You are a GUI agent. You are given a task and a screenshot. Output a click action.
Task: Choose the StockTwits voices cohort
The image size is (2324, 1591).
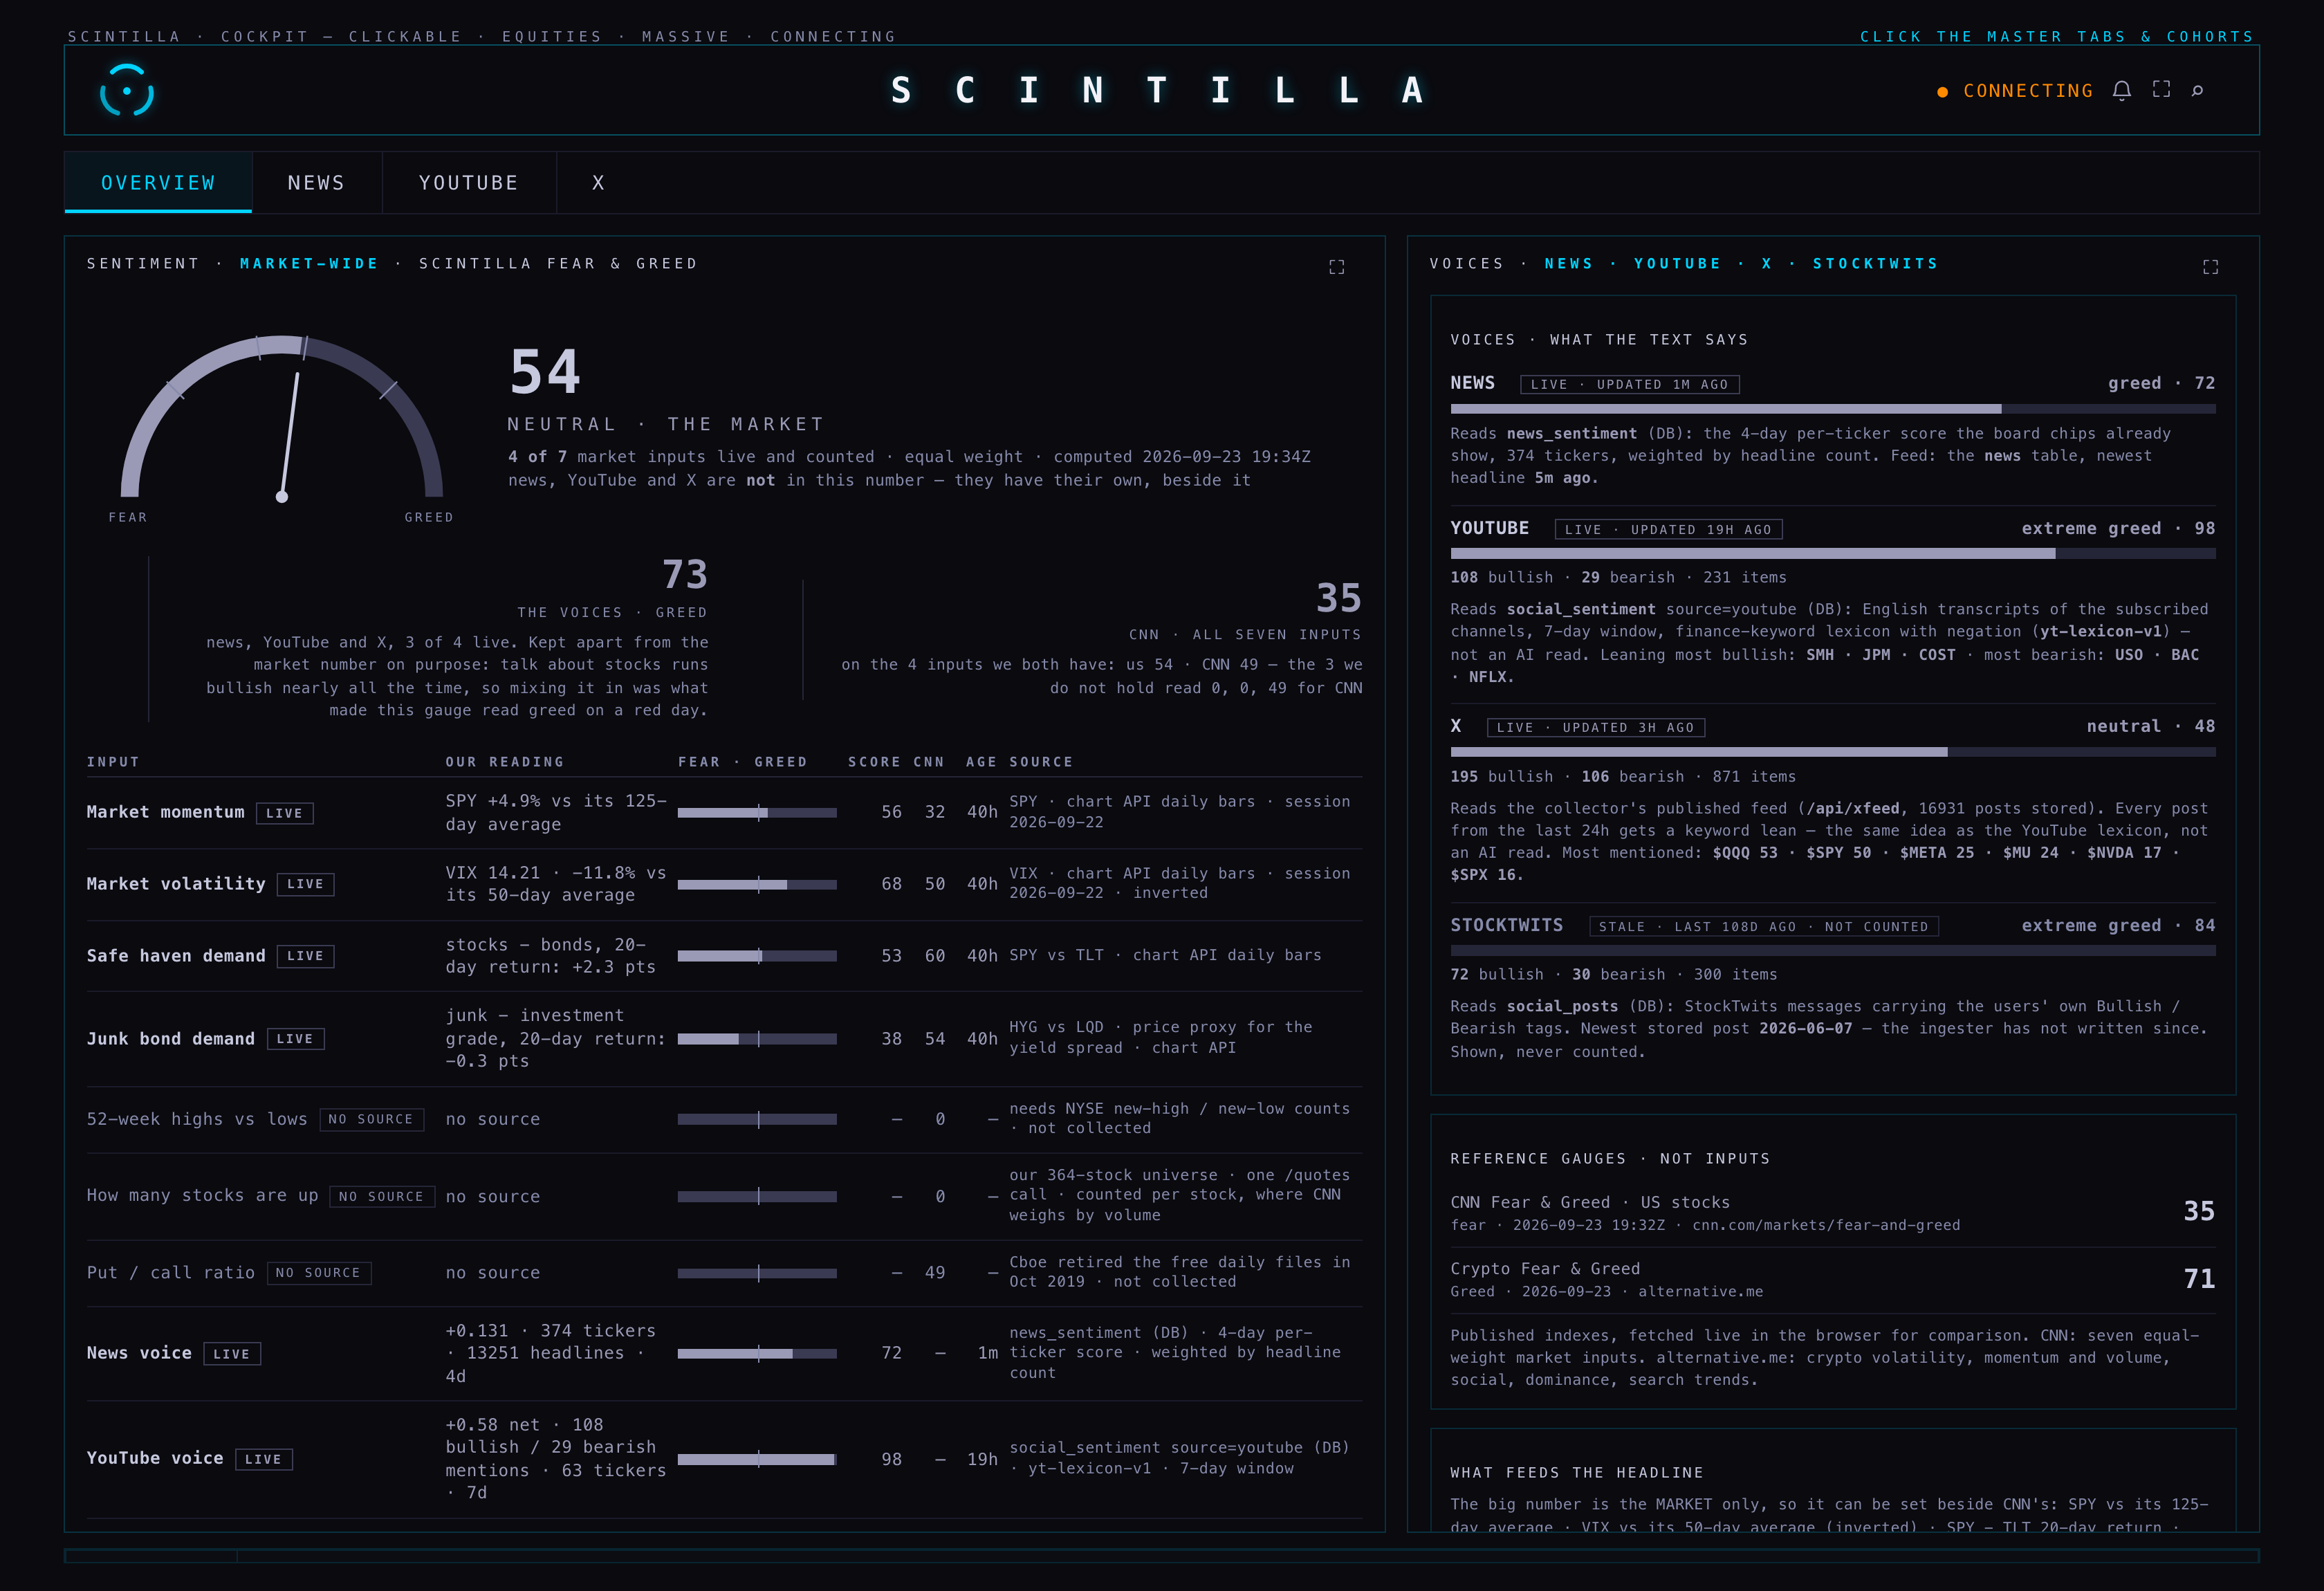coord(1875,264)
